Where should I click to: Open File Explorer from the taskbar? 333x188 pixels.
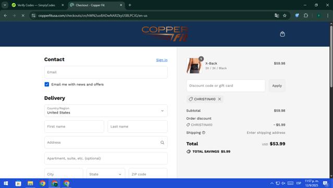click(30, 183)
